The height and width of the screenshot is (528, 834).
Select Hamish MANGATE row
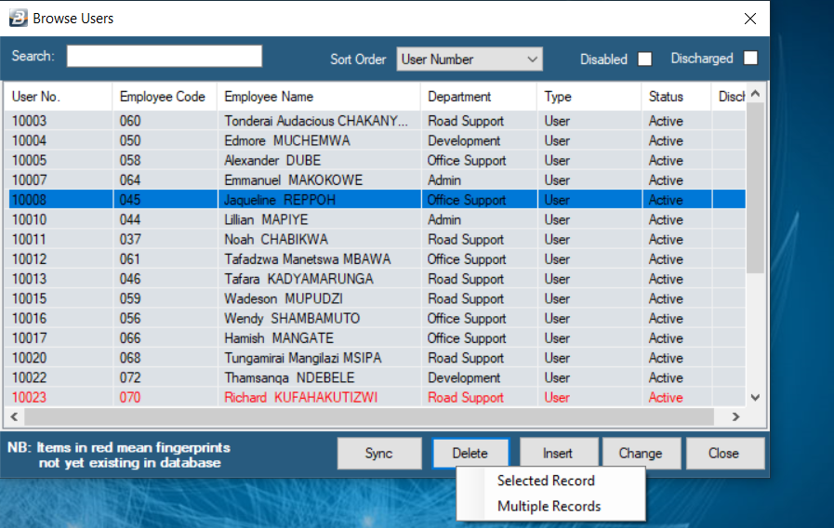(375, 337)
